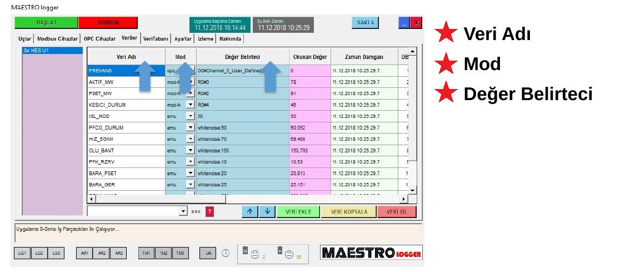Click the »»» arrows next to the combo box
The height and width of the screenshot is (272, 630).
(x=196, y=211)
